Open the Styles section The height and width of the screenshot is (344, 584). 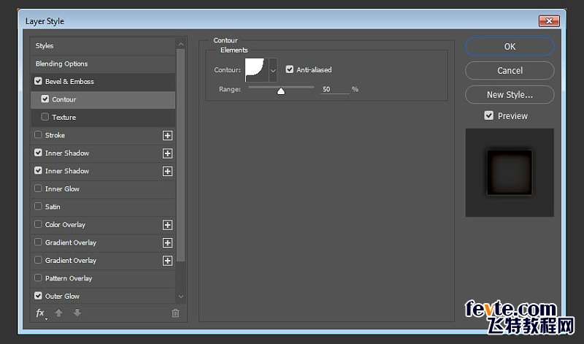(103, 46)
